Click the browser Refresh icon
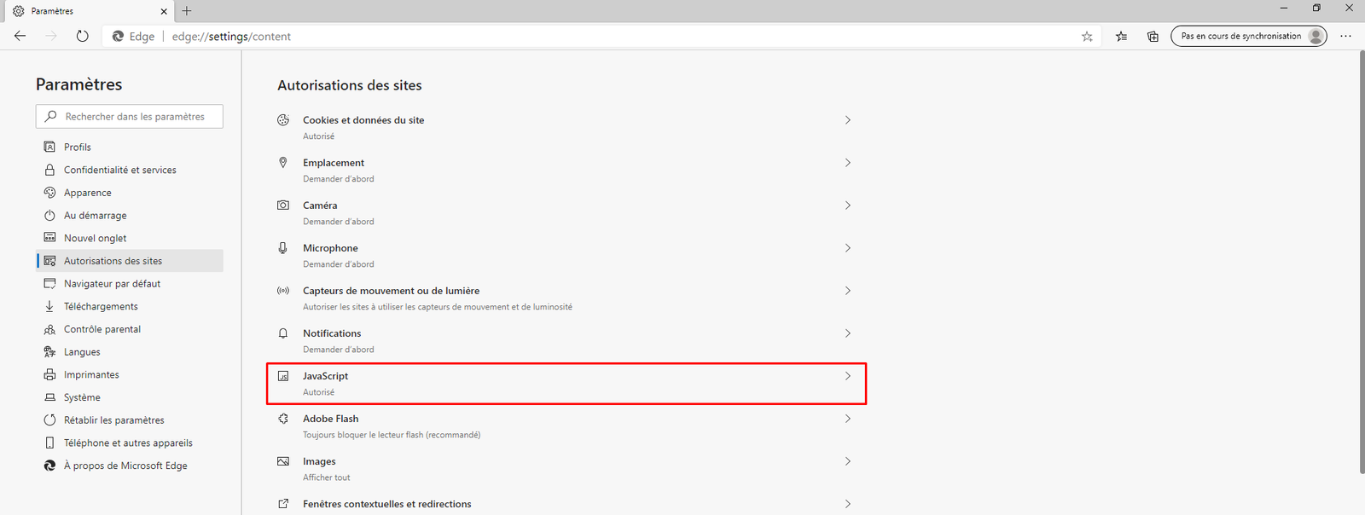1365x515 pixels. [x=82, y=36]
